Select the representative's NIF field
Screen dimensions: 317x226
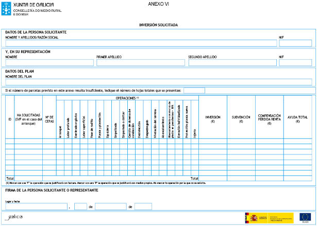click(295, 63)
